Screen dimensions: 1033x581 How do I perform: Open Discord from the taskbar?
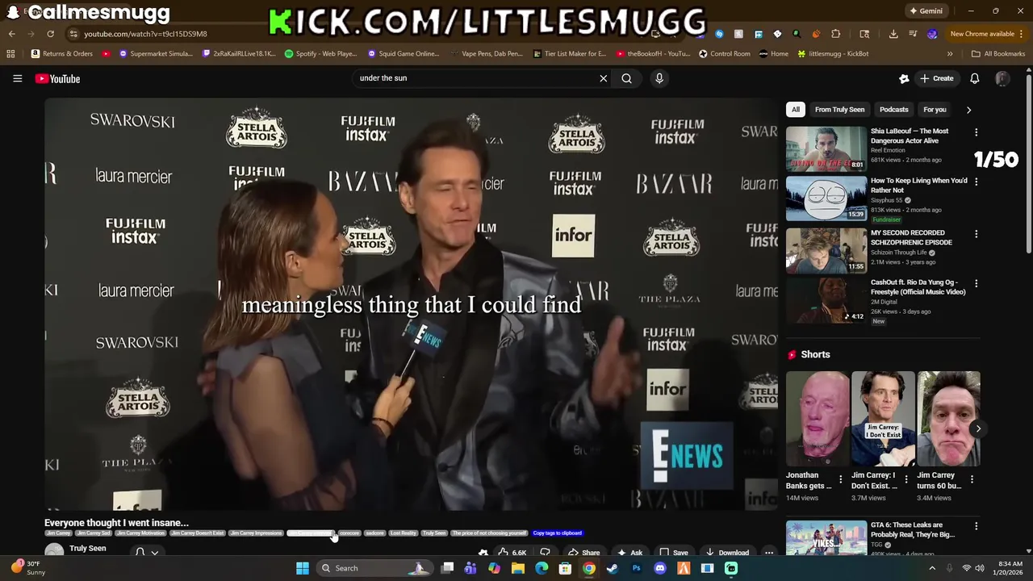[660, 568]
